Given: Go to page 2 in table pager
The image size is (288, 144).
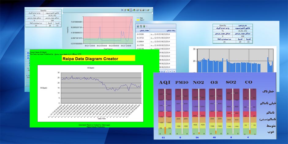Looking at the screenshot, I should [164, 71].
